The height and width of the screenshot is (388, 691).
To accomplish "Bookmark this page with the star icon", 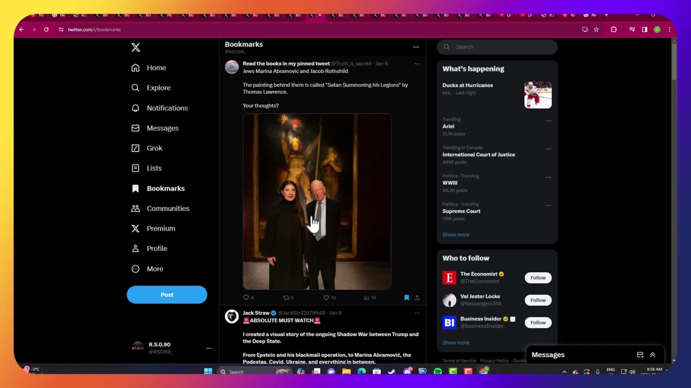I will (x=597, y=30).
